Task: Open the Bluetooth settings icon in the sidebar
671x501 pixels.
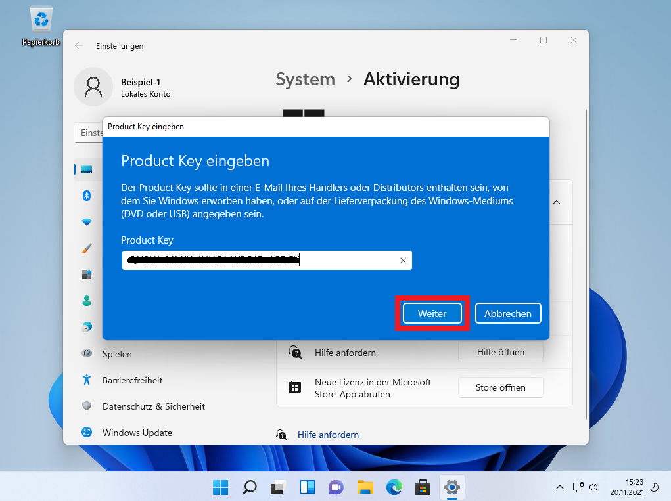Action: coord(86,196)
